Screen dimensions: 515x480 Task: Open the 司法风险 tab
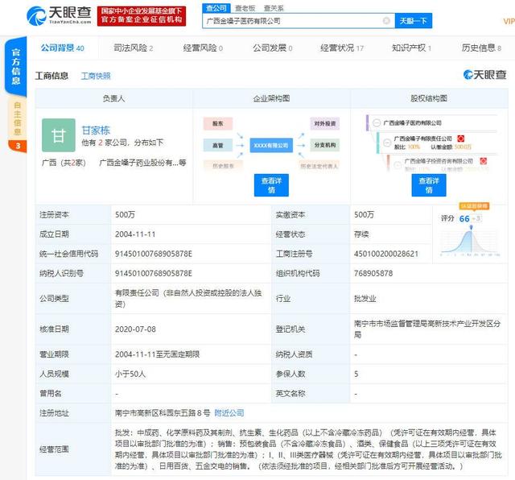click(x=133, y=48)
